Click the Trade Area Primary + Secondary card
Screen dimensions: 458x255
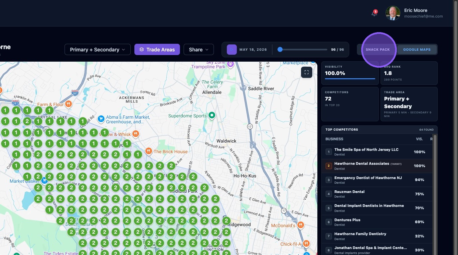(409, 104)
